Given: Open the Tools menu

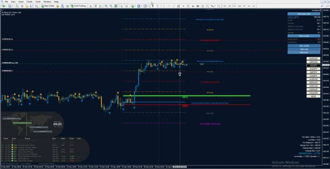Looking at the screenshot, I should (x=38, y=2).
